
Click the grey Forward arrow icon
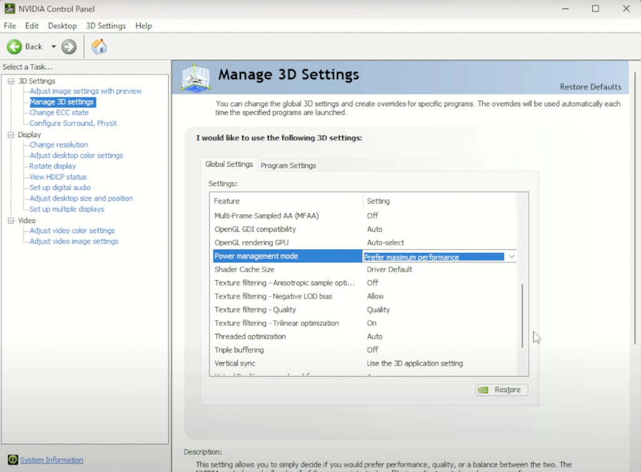(69, 46)
